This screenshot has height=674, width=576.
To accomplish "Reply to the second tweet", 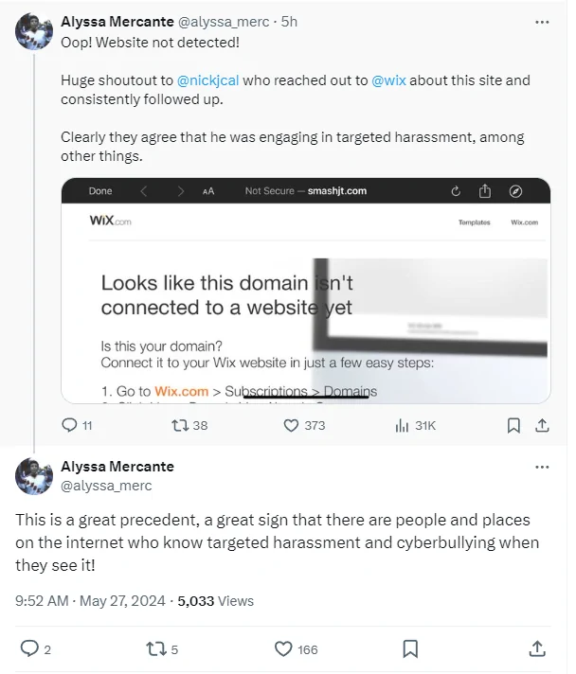I will coord(29,648).
